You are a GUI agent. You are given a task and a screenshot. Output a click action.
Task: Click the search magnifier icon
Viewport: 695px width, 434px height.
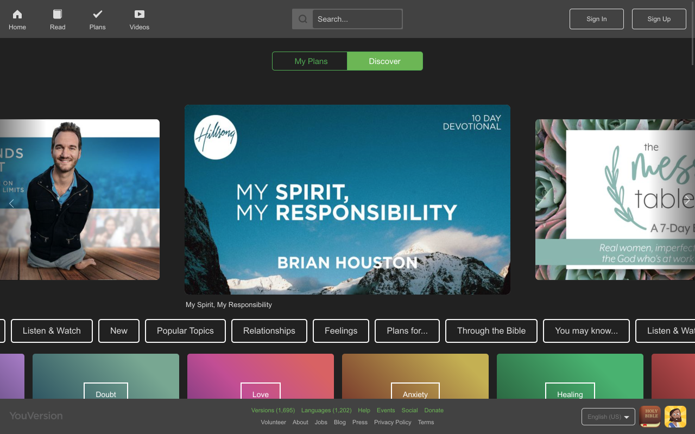(x=303, y=19)
